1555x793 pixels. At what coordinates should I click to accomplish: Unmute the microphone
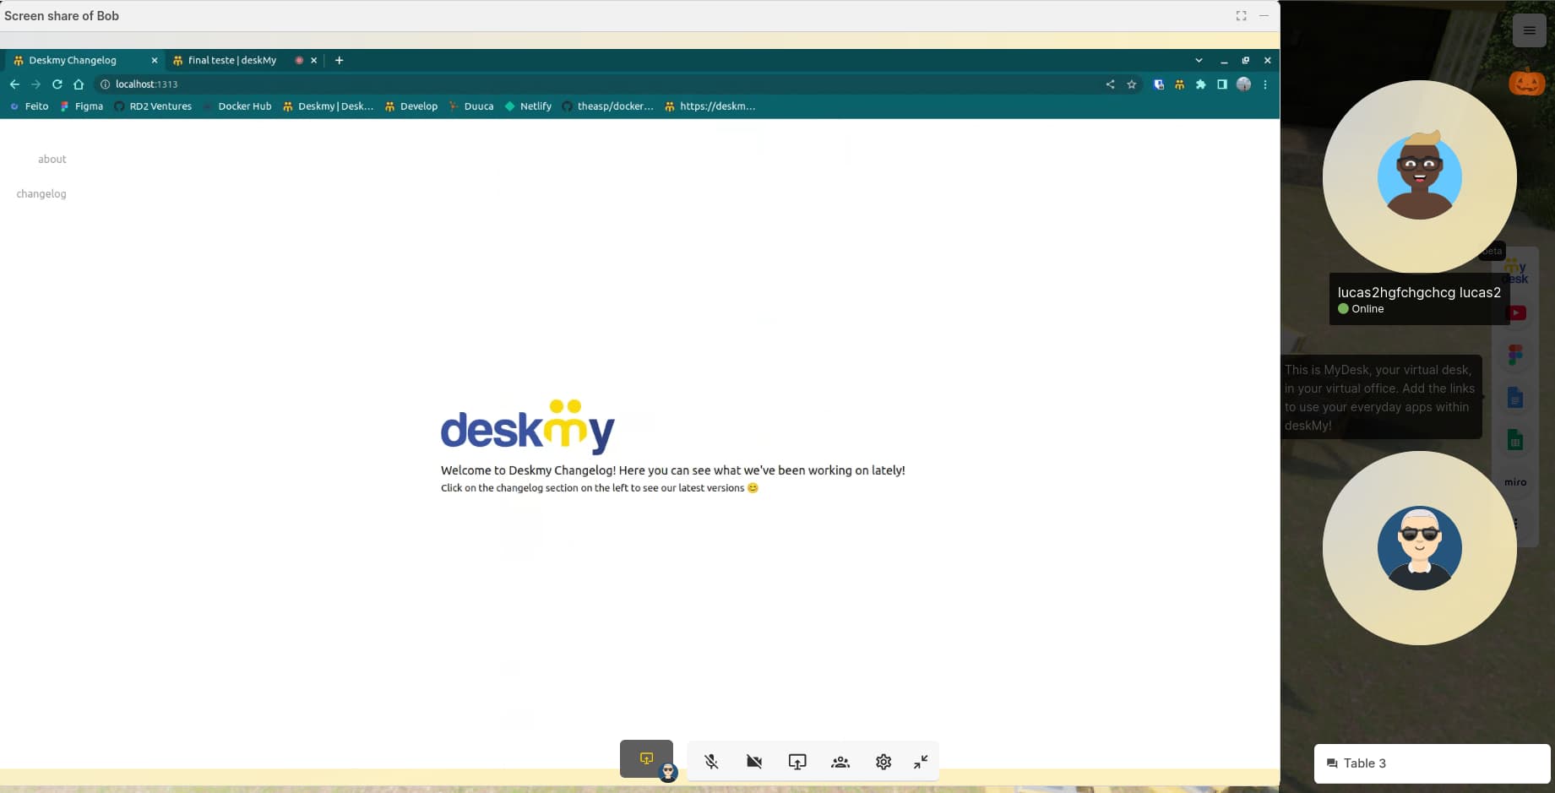(x=711, y=762)
